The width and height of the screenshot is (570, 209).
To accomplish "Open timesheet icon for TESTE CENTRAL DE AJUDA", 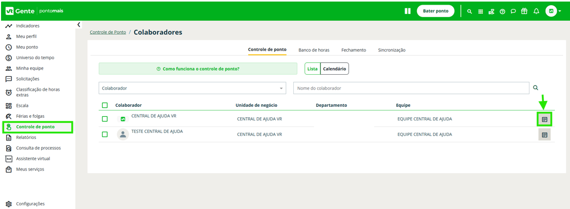I will click(544, 135).
